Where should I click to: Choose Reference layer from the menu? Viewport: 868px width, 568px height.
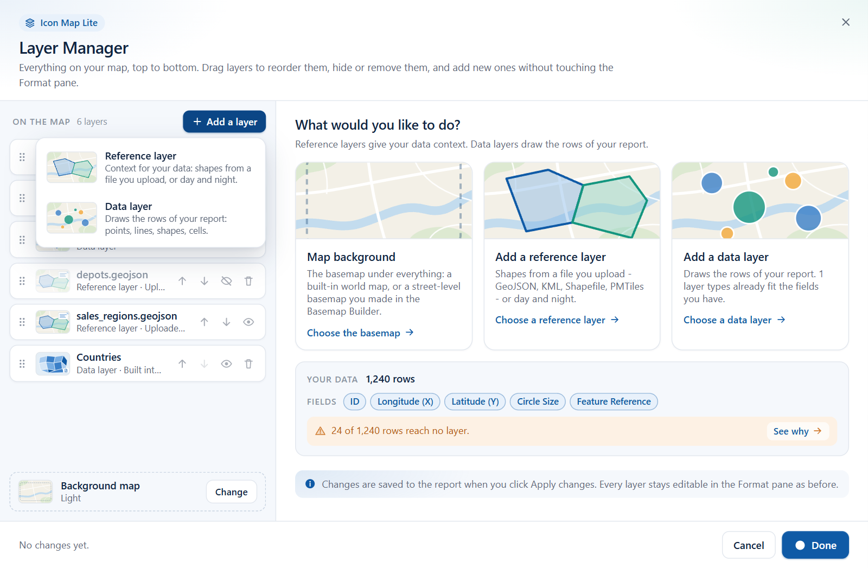pyautogui.click(x=150, y=168)
